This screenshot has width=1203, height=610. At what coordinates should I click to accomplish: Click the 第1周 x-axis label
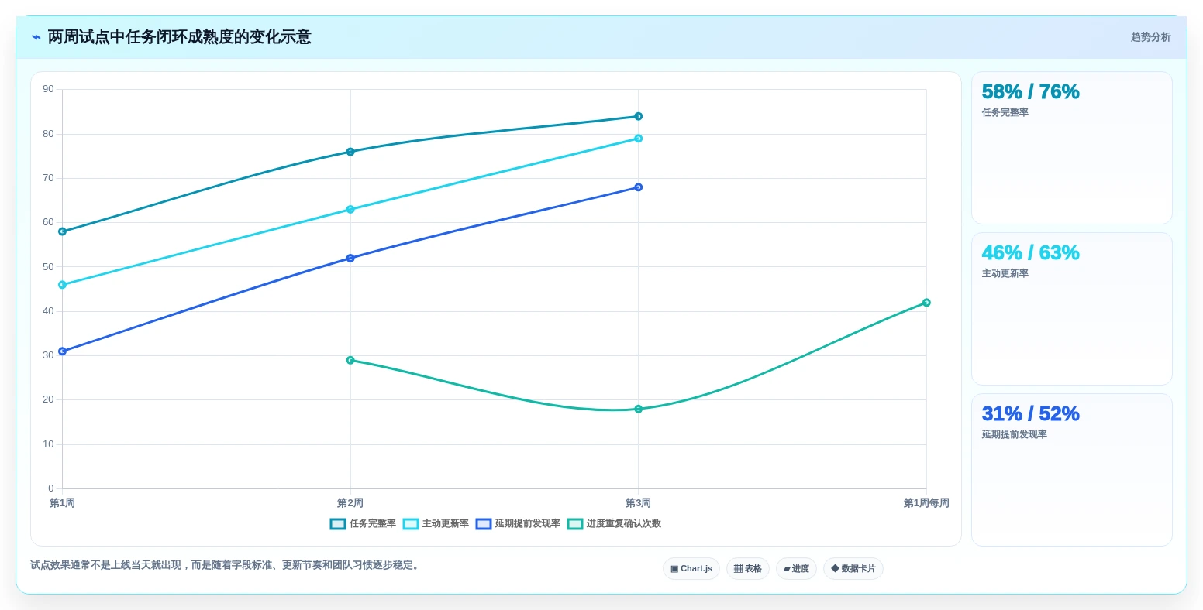coord(63,503)
